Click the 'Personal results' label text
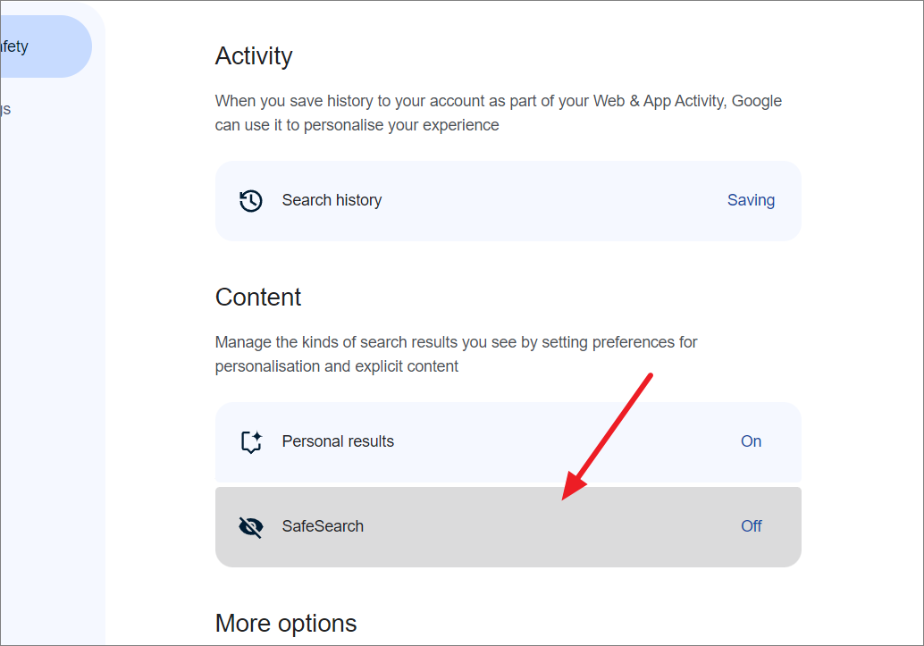This screenshot has height=646, width=924. point(338,441)
